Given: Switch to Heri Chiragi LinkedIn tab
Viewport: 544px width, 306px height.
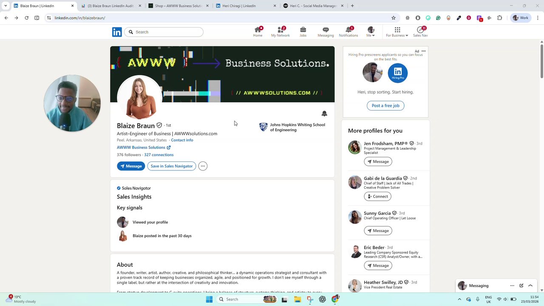Looking at the screenshot, I should pos(245,6).
